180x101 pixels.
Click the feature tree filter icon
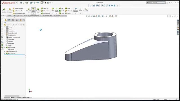[5, 22]
